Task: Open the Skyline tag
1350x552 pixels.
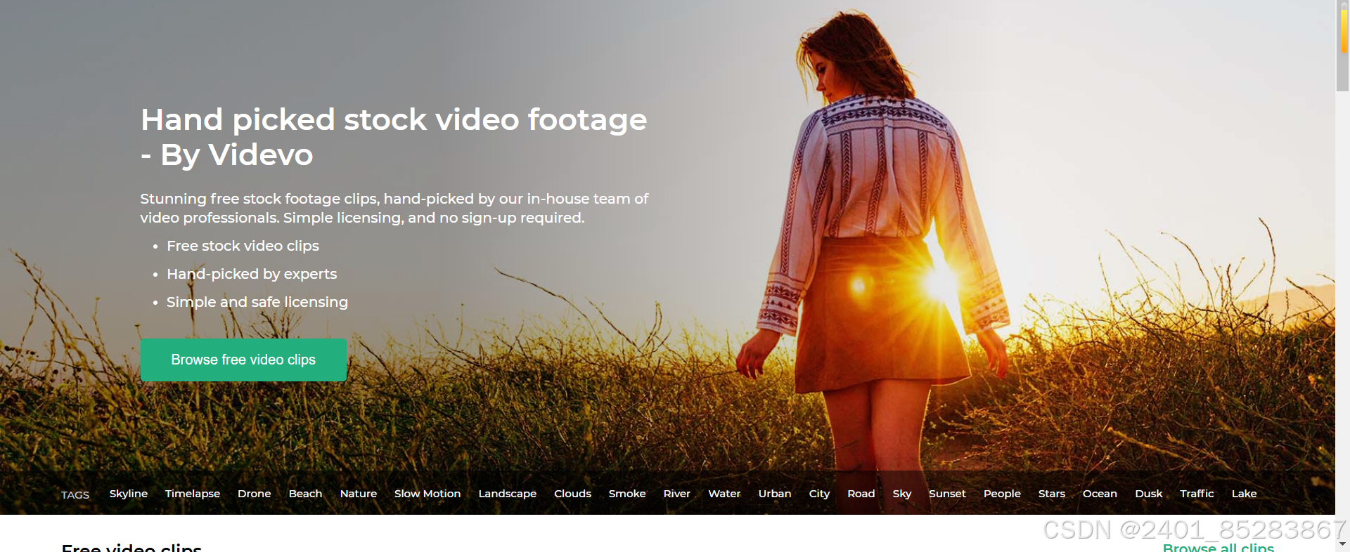Action: [129, 494]
